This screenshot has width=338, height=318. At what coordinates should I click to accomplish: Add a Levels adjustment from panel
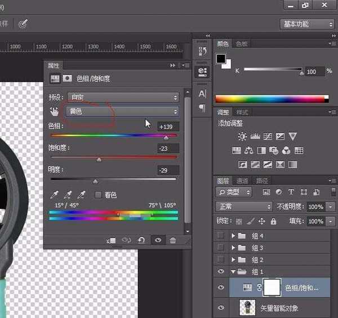pos(255,136)
